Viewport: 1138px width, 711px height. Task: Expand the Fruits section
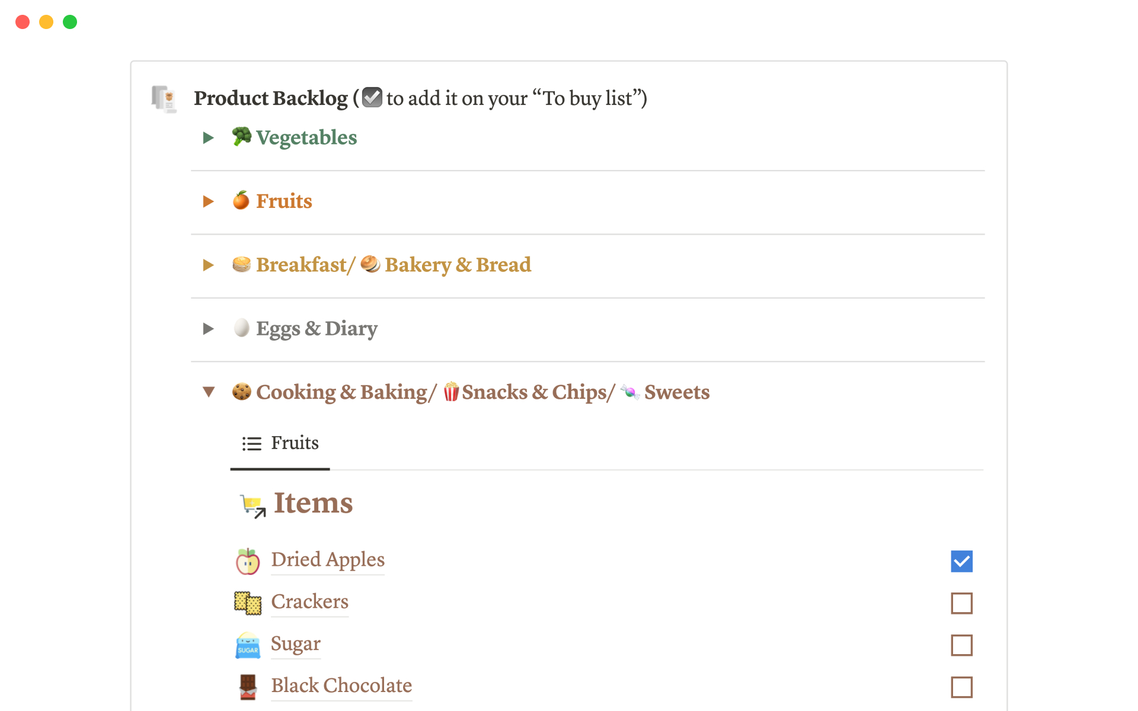tap(208, 201)
